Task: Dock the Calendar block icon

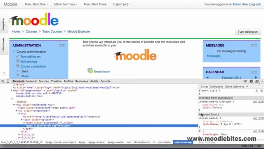Action: pyautogui.click(x=256, y=72)
